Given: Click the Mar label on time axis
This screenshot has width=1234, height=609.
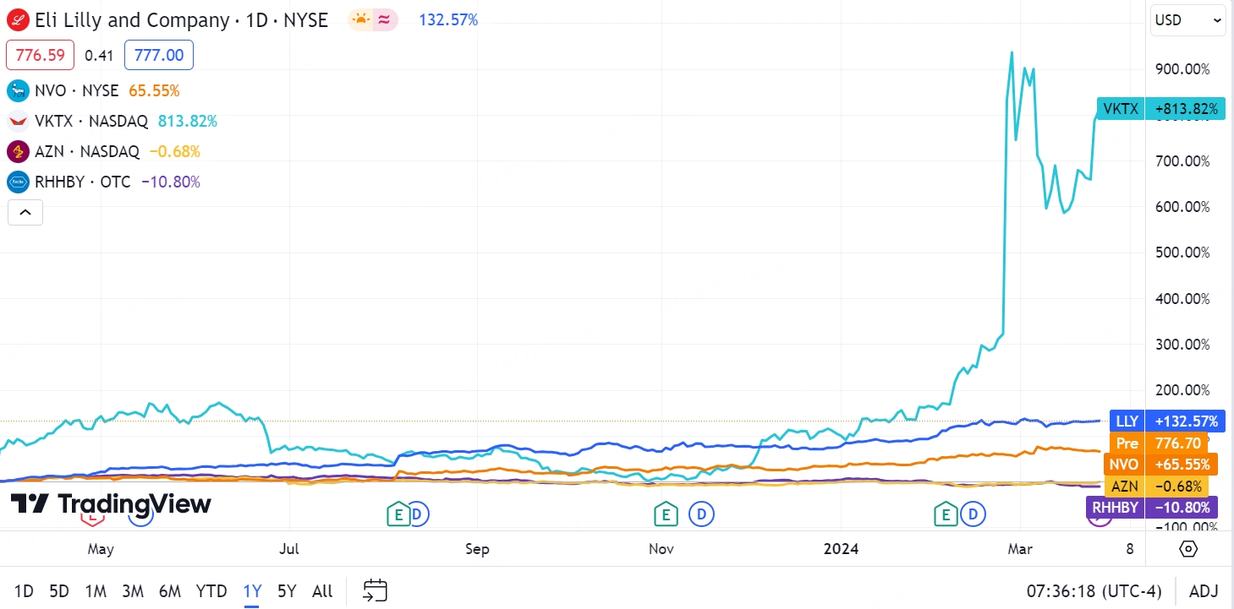Looking at the screenshot, I should coord(1020,549).
